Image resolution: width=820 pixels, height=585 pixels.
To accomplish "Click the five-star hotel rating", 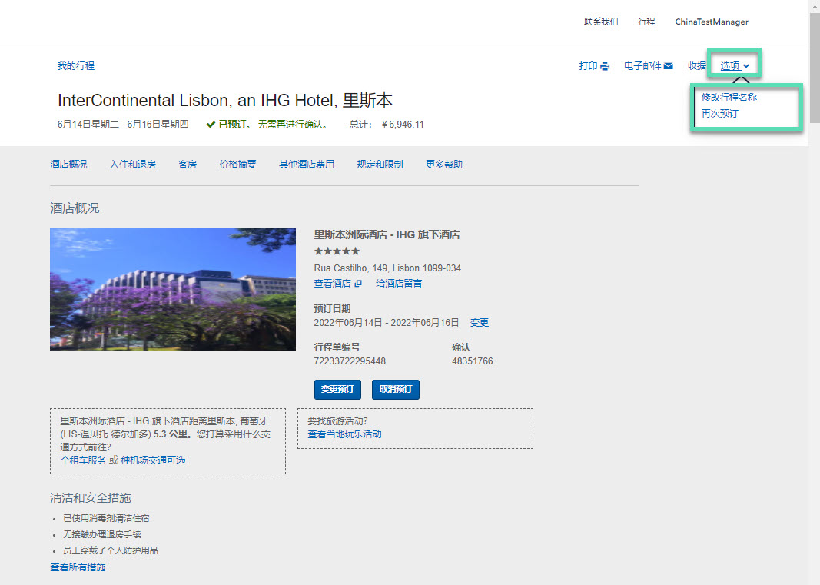I will [337, 251].
